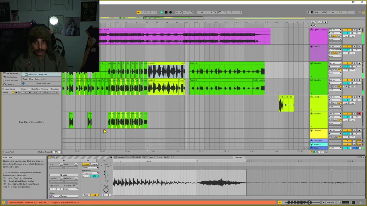Click the Set locator button
This screenshot has width=367, height=206.
pos(313,22)
